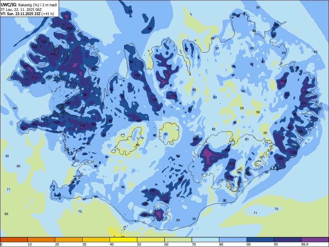This screenshot has height=247, width=329.
Task: Click the '75' humidity value on map
Action: [80, 211]
